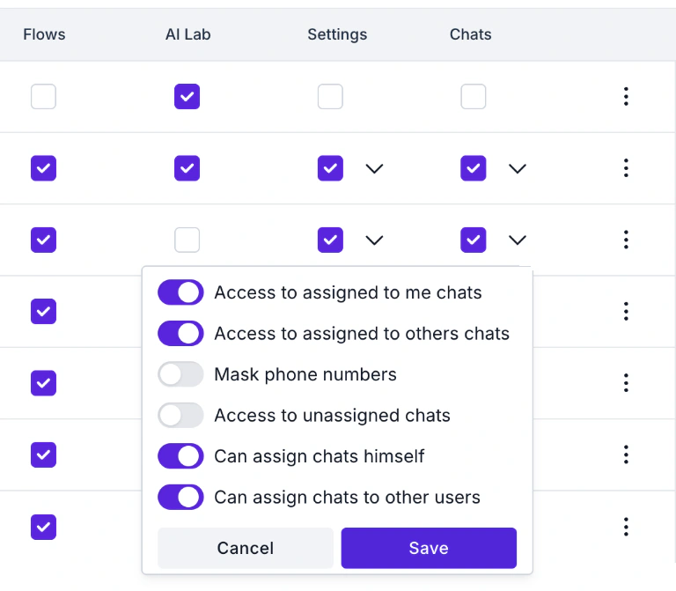The height and width of the screenshot is (591, 676).
Task: Open the three-dot menu in the first row
Action: click(626, 96)
